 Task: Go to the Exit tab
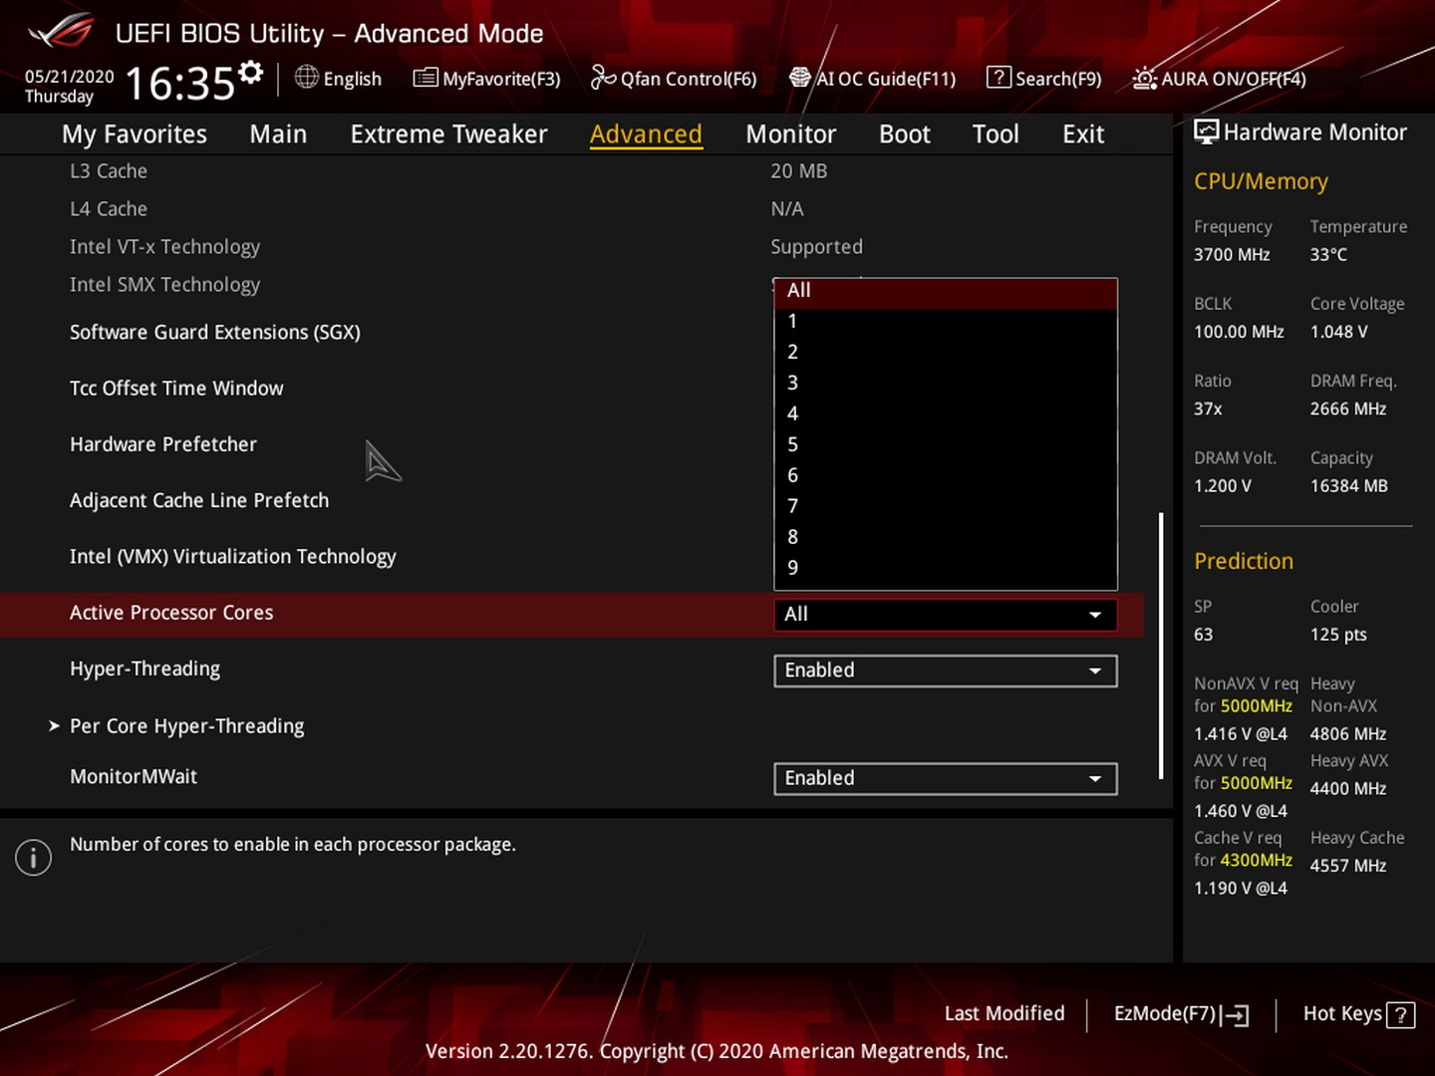1083,134
